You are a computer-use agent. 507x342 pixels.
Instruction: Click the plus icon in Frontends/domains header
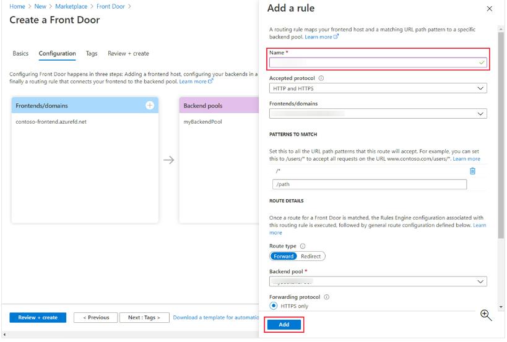point(150,106)
